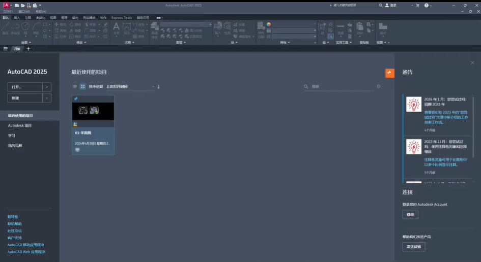Expand the 绘图 panel title

tap(26, 43)
